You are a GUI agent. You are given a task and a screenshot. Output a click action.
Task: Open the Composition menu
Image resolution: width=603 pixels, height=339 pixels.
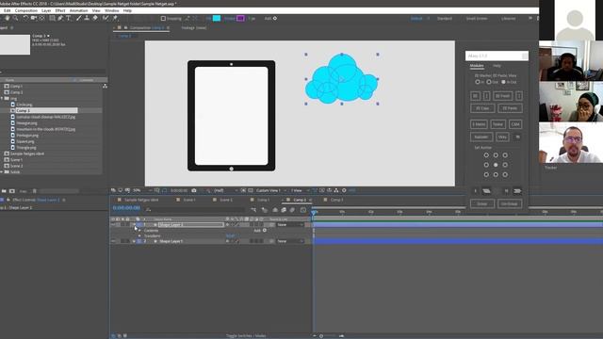click(26, 10)
